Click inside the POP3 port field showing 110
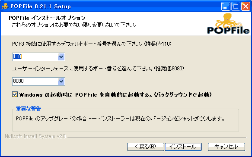 click(35, 57)
